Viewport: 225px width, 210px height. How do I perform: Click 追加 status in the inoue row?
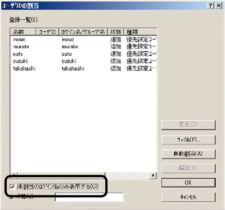coord(116,40)
